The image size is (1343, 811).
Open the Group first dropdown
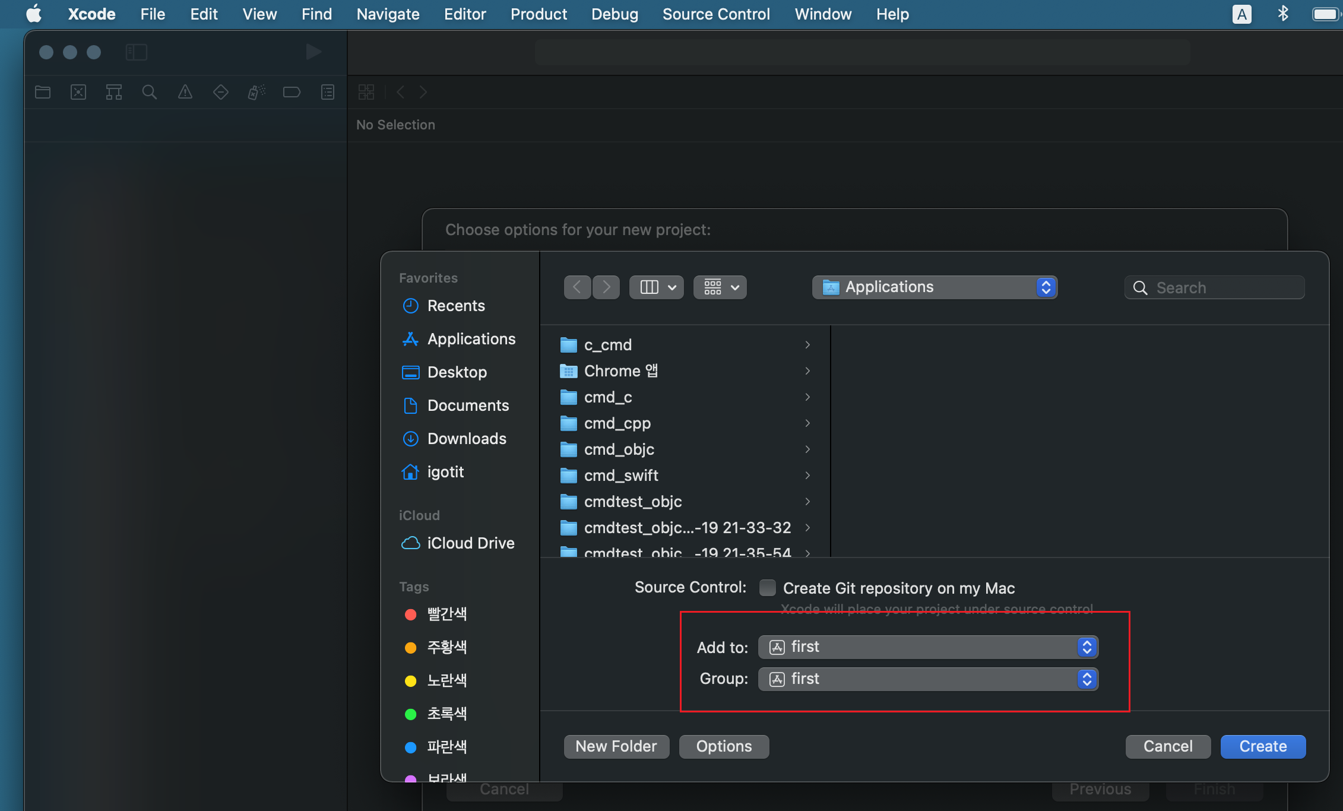pyautogui.click(x=928, y=679)
